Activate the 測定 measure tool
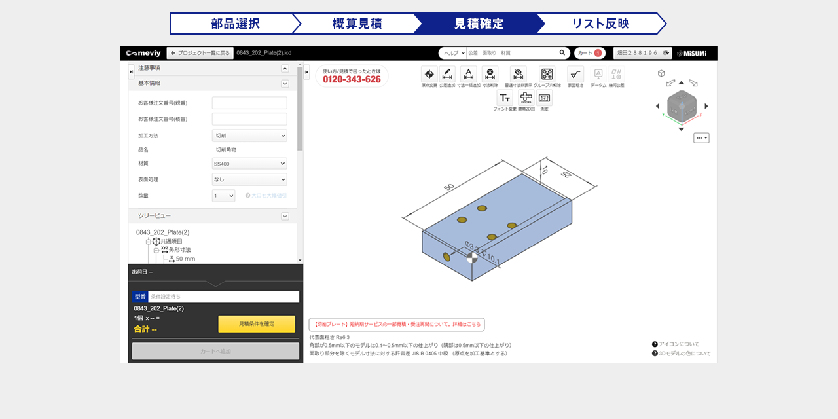The width and height of the screenshot is (838, 419). tap(544, 98)
